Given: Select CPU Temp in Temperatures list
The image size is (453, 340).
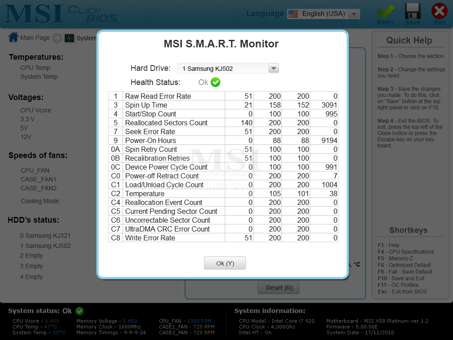Looking at the screenshot, I should [35, 68].
